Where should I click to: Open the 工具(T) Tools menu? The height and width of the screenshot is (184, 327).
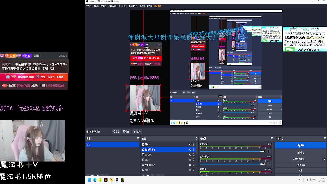point(142,6)
